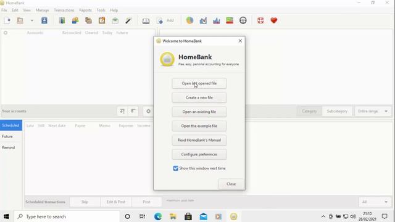Open the All filter dropdown
This screenshot has width=395, height=222.
click(375, 202)
